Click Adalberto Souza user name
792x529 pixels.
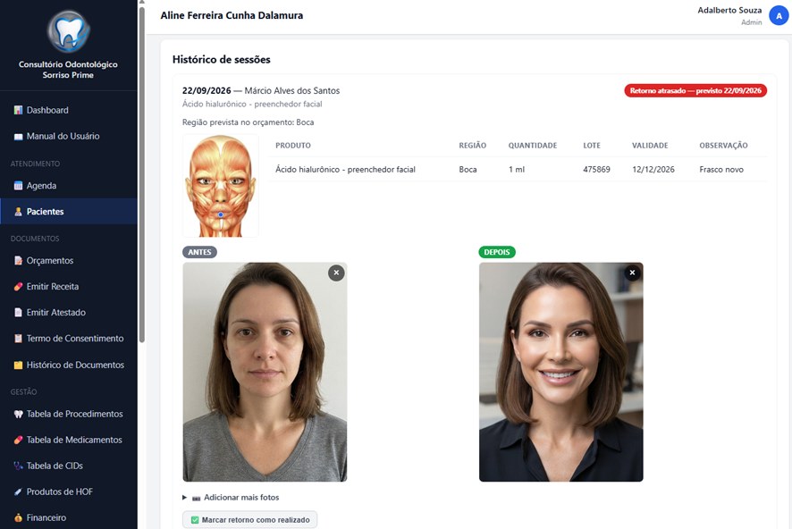coord(729,11)
